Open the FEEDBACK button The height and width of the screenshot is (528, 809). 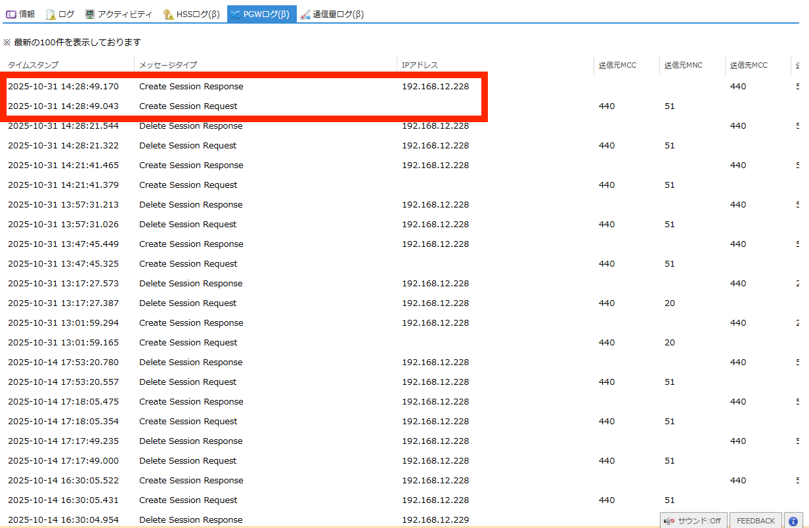pyautogui.click(x=755, y=521)
